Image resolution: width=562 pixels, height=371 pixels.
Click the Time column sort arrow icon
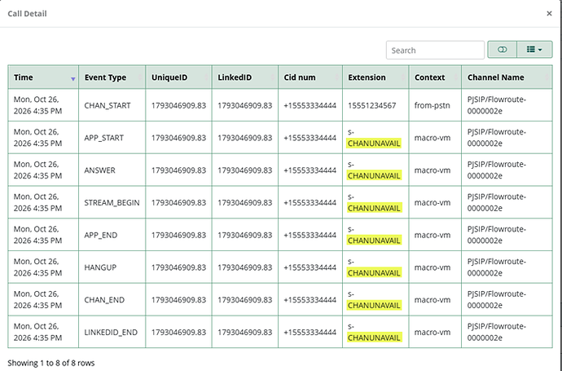pyautogui.click(x=73, y=78)
